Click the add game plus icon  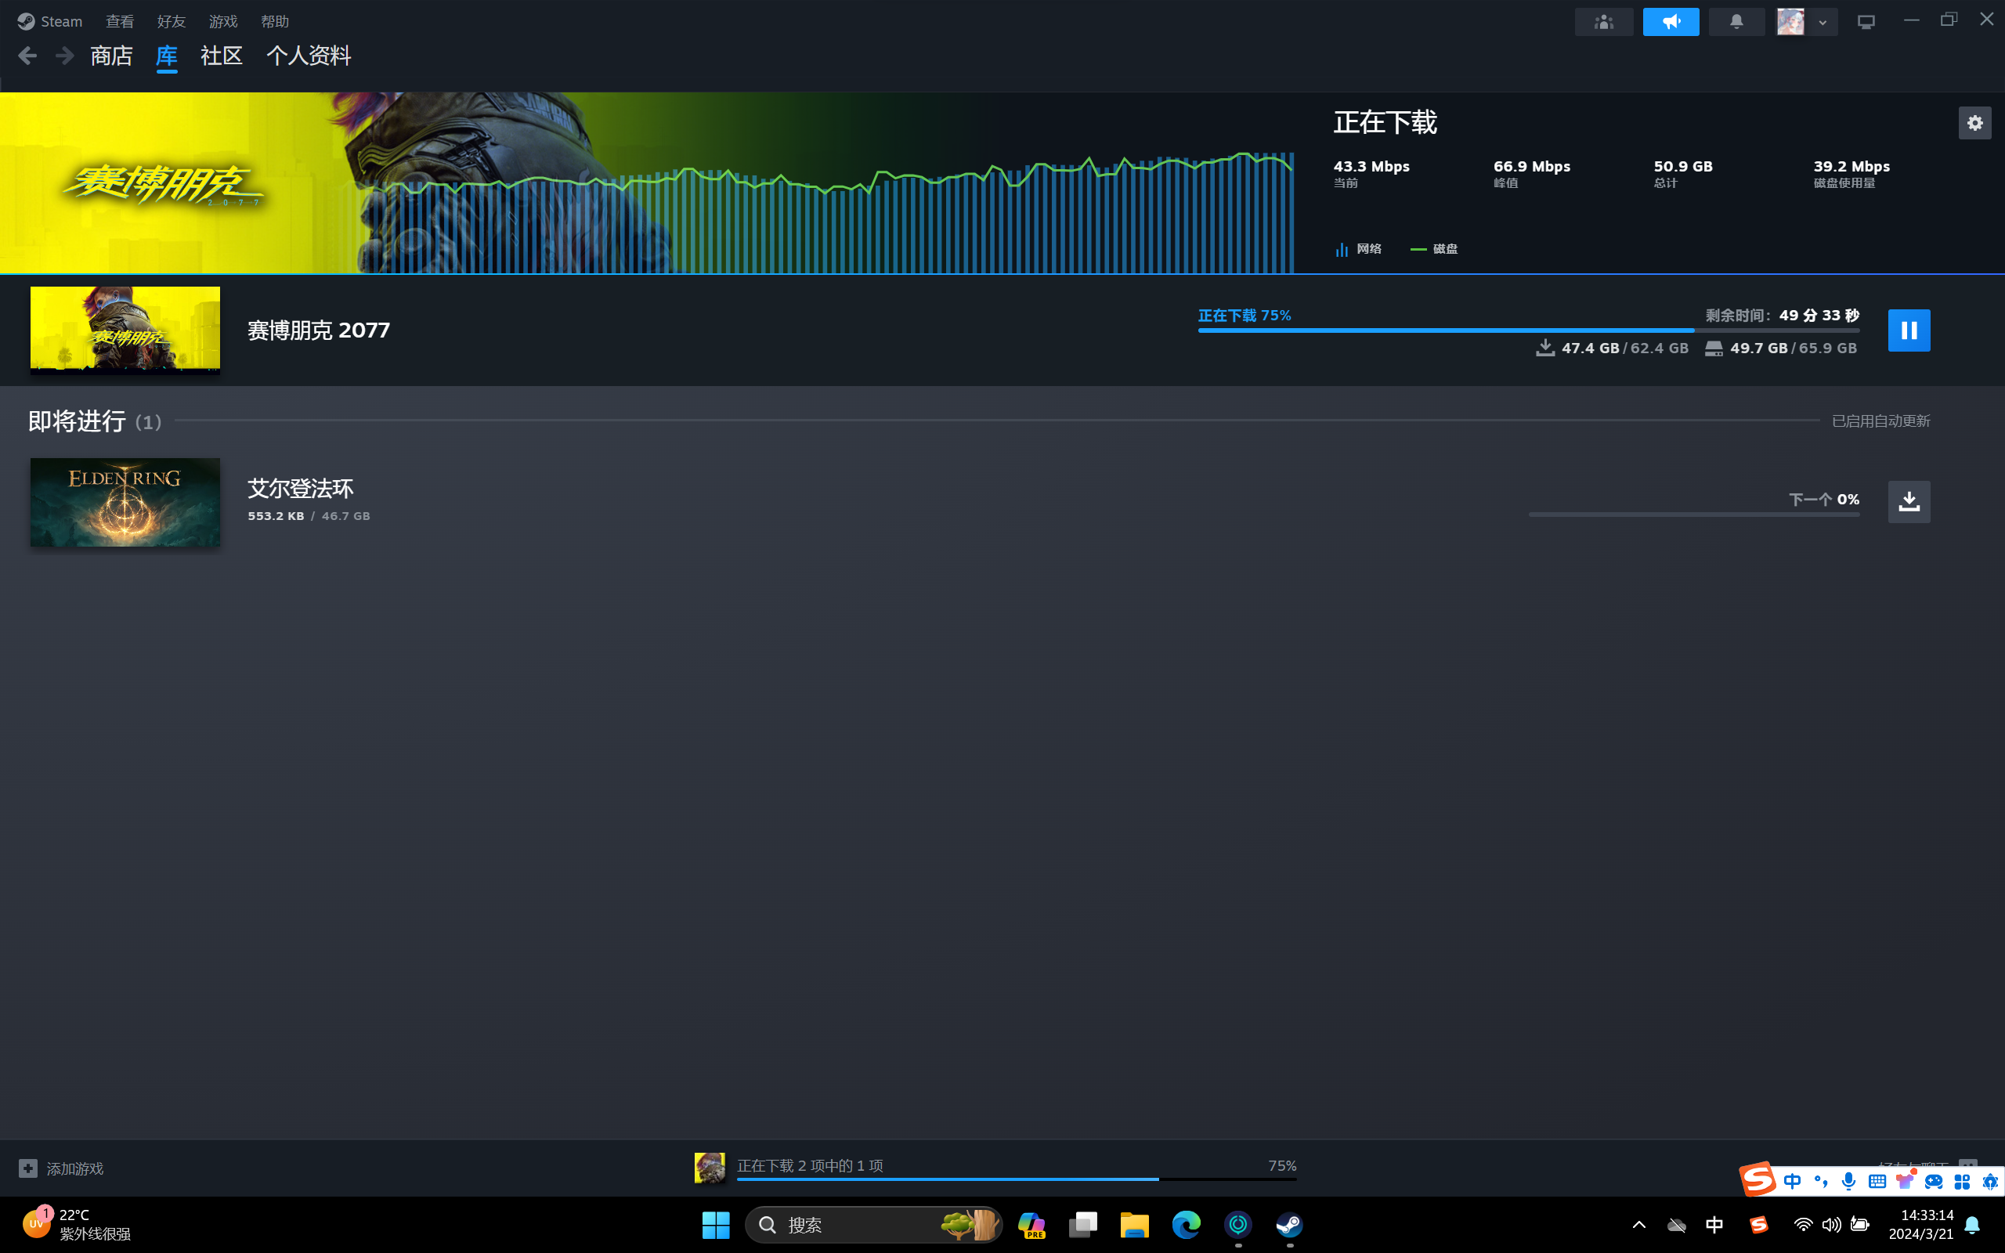click(x=28, y=1168)
